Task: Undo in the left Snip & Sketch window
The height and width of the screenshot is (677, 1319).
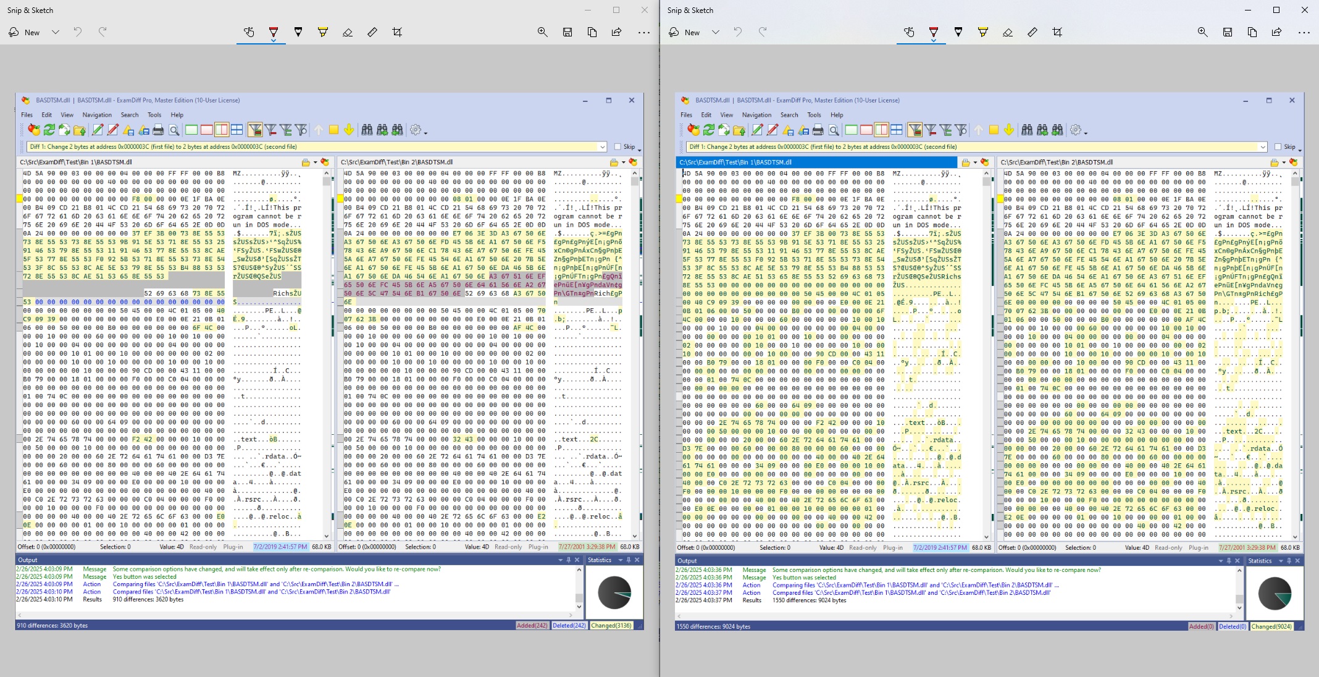Action: (78, 32)
